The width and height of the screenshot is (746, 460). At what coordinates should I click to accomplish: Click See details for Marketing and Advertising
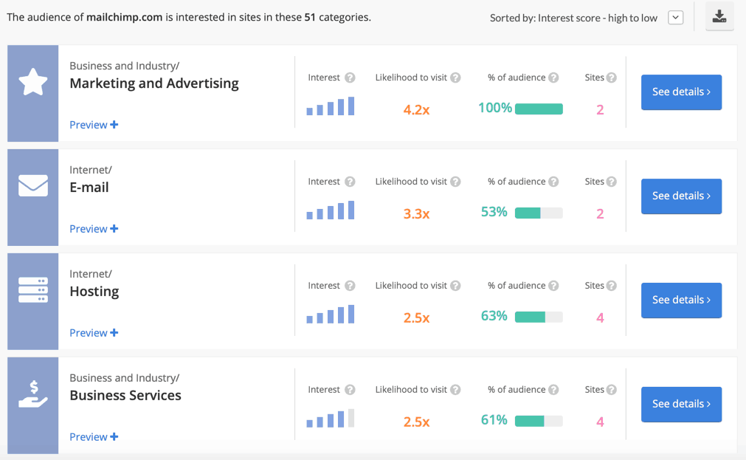coord(680,92)
